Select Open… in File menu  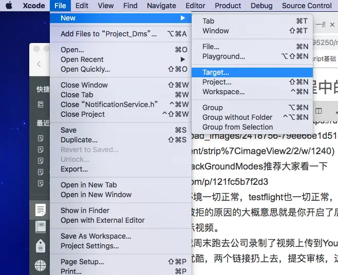click(121, 50)
